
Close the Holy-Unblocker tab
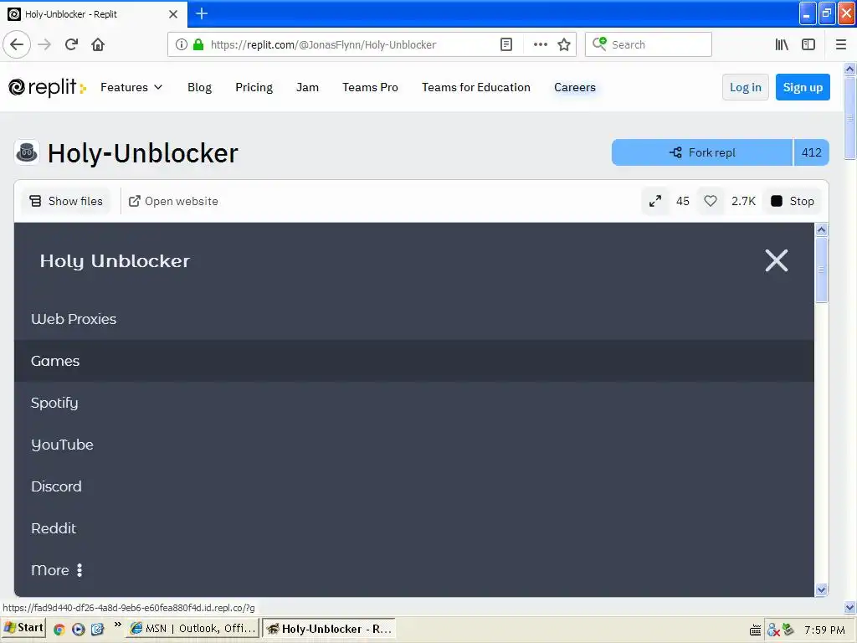(173, 14)
